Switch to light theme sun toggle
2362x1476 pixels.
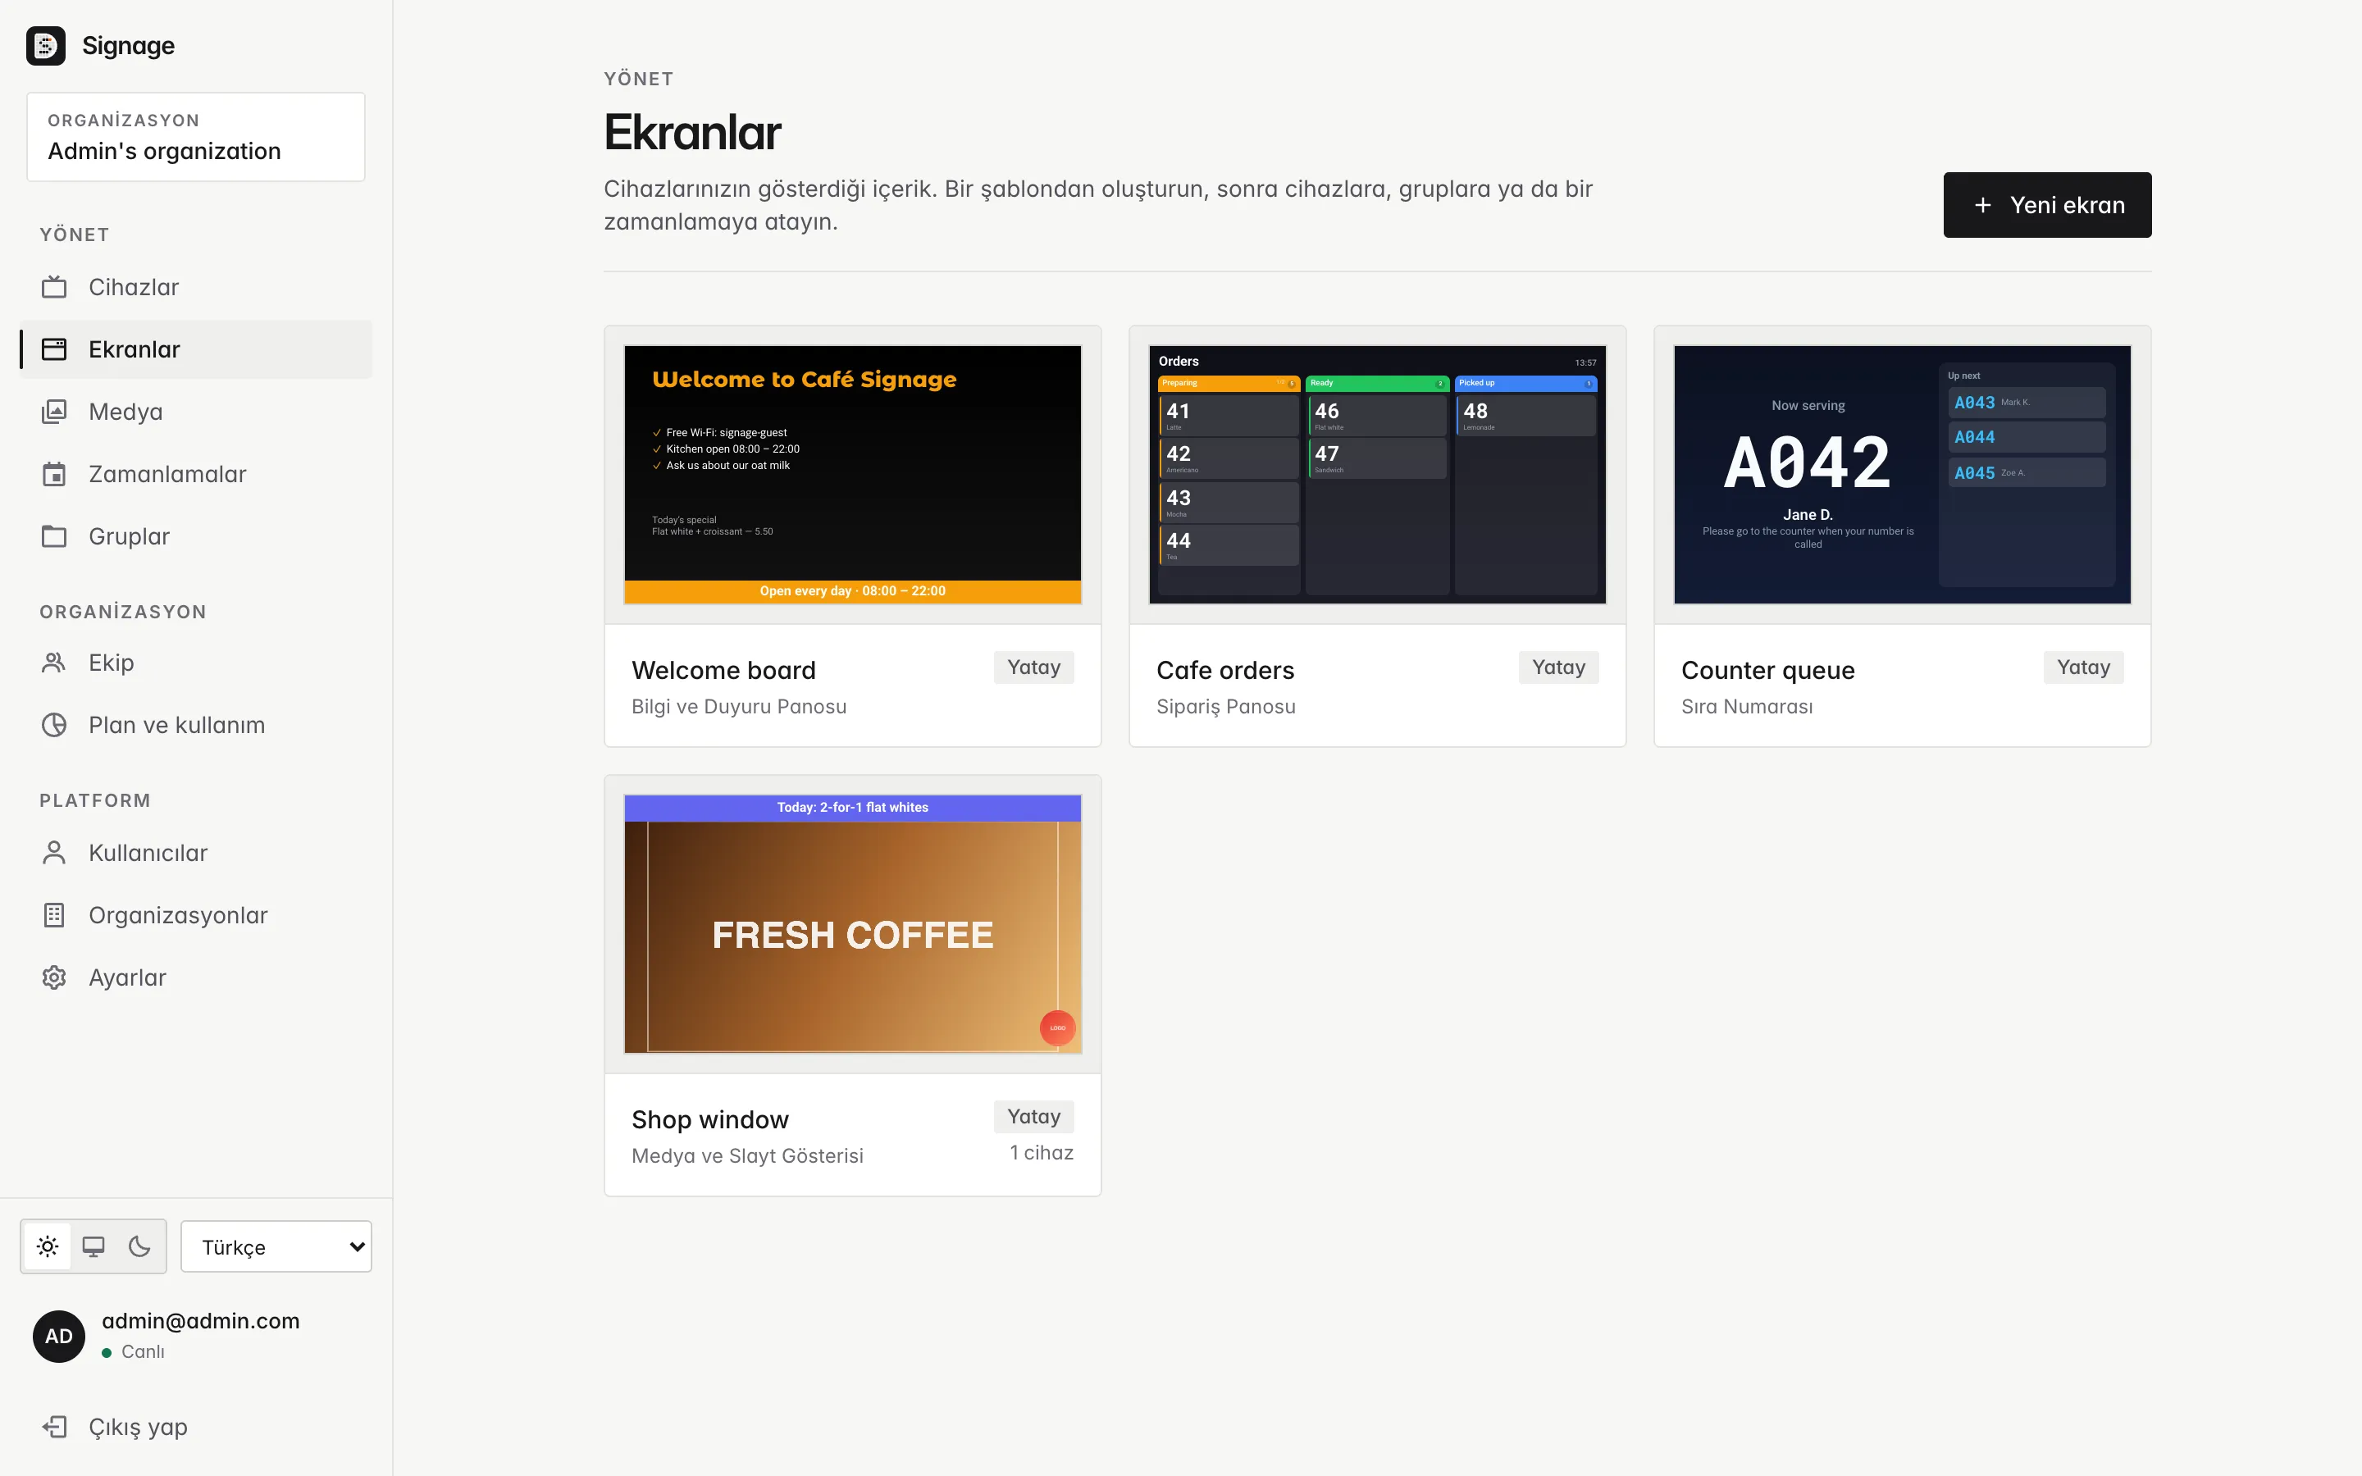click(x=48, y=1246)
